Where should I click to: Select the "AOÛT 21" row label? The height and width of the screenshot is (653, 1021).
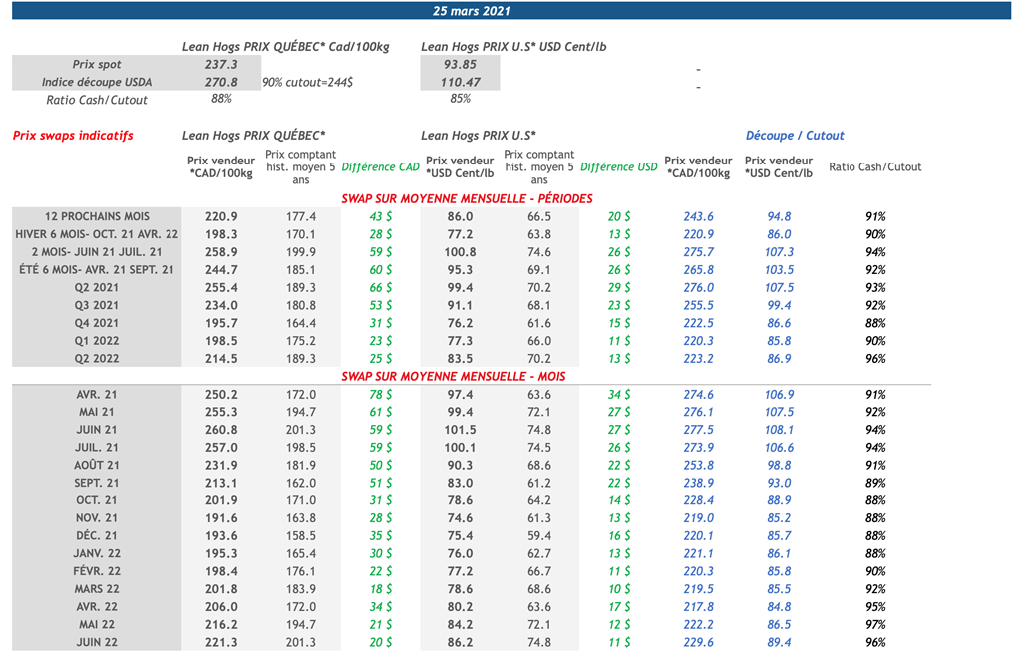tap(97, 466)
